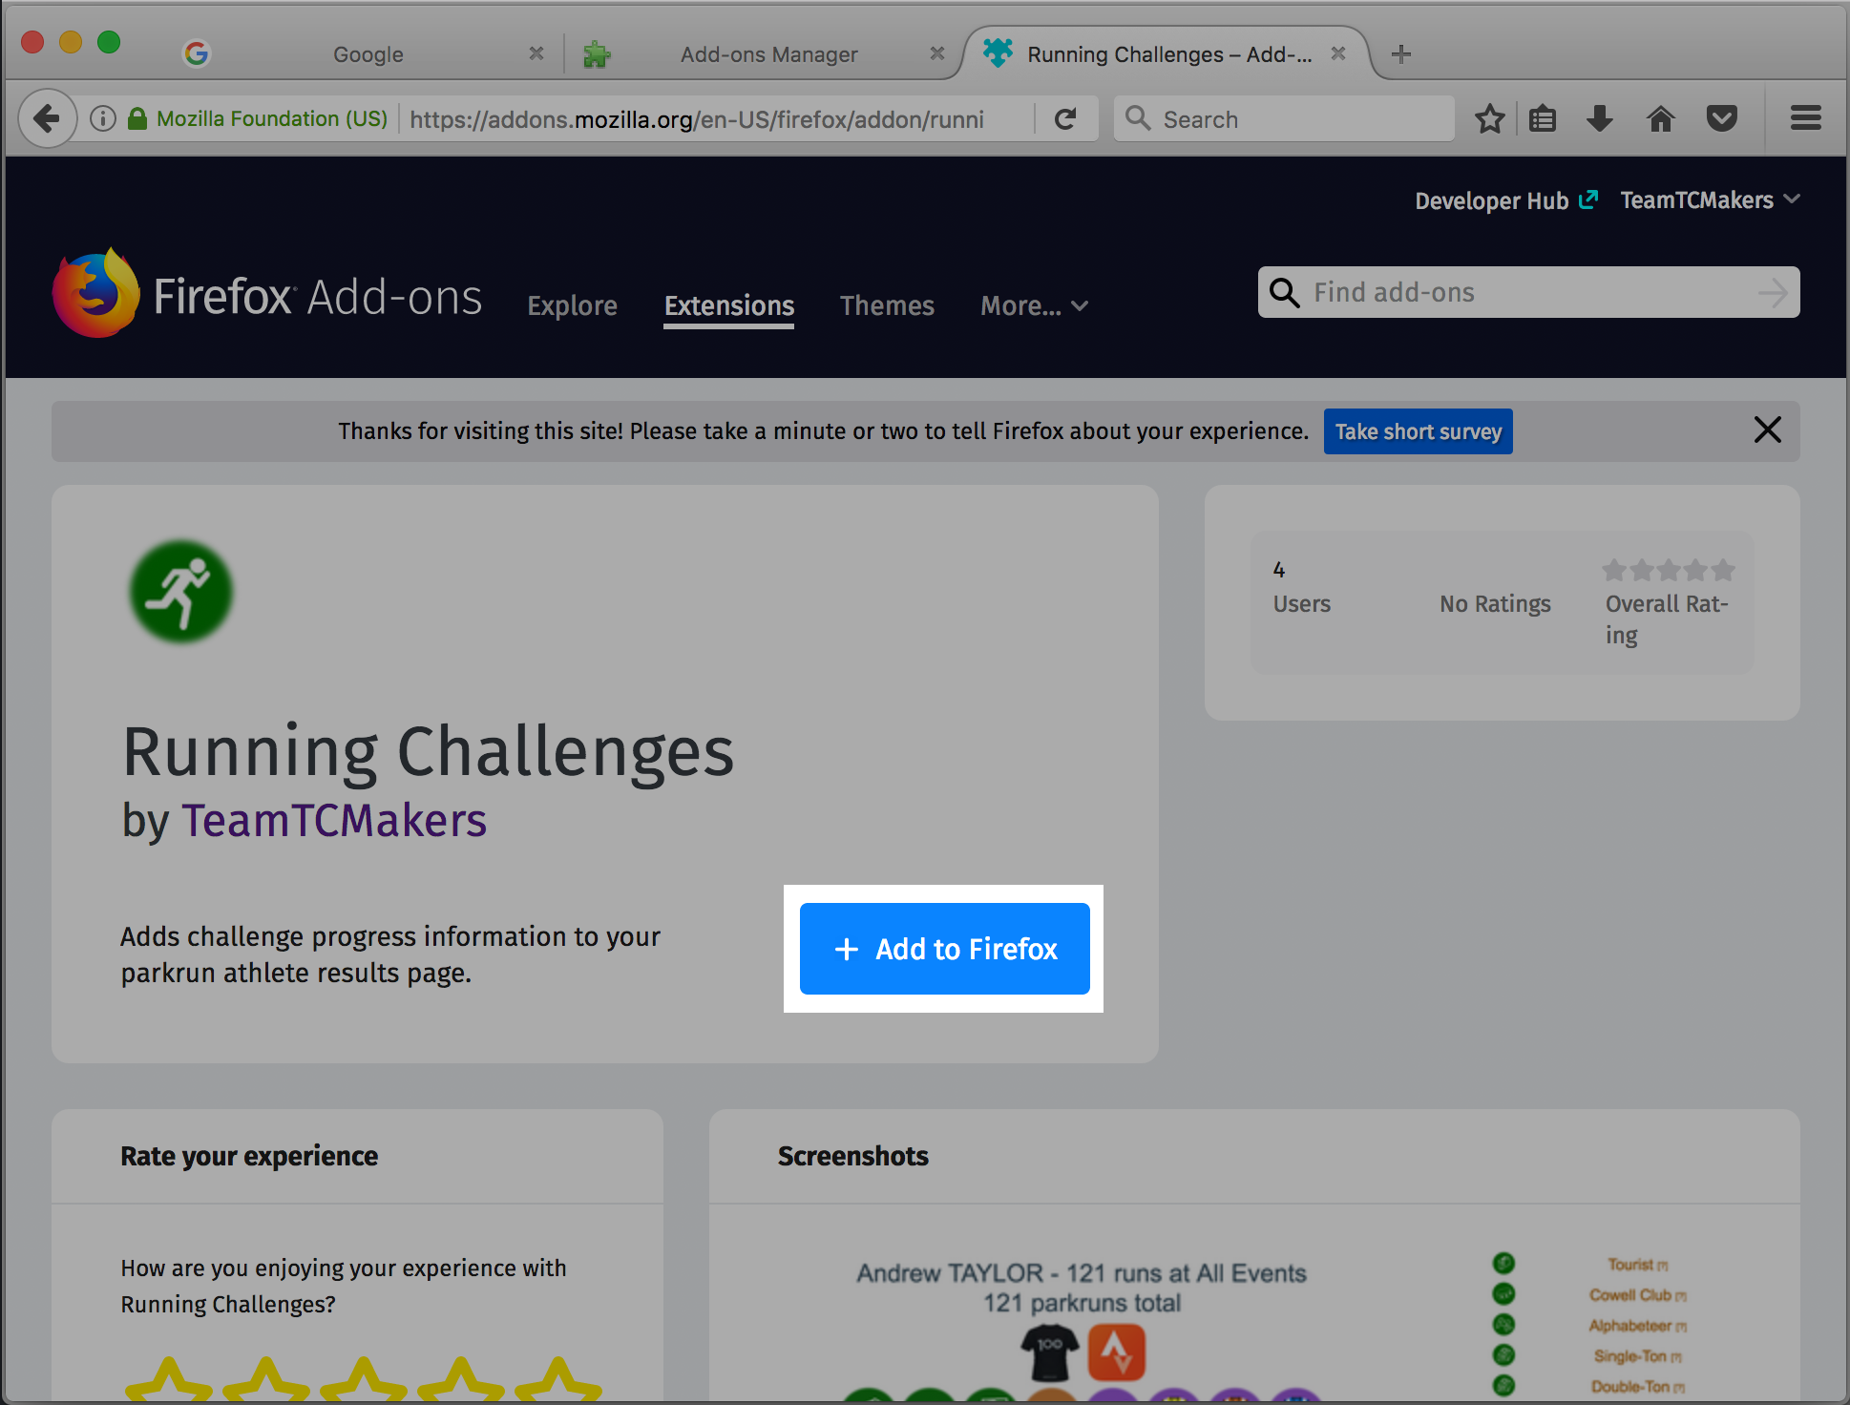The width and height of the screenshot is (1850, 1405).
Task: Click the Take short survey button
Action: (1418, 431)
